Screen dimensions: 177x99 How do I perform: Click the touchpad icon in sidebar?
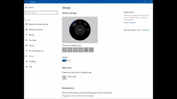coord(27,40)
